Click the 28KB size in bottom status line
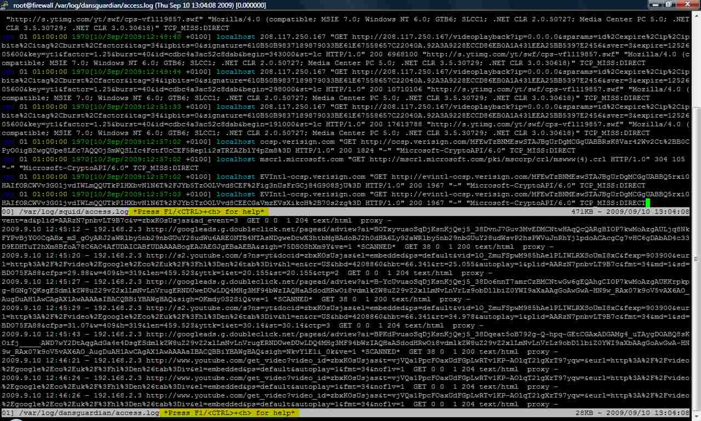The height and width of the screenshot is (421, 701). pos(585,413)
